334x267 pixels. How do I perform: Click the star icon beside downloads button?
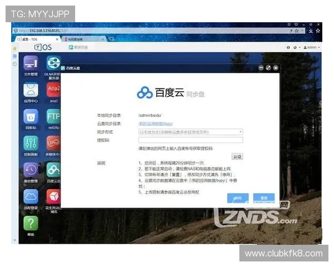point(318,31)
